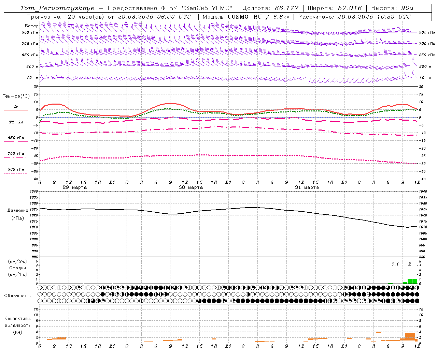Screen dimensions: 437x349
Task: Click the 31 марта date label
Action: click(x=307, y=187)
